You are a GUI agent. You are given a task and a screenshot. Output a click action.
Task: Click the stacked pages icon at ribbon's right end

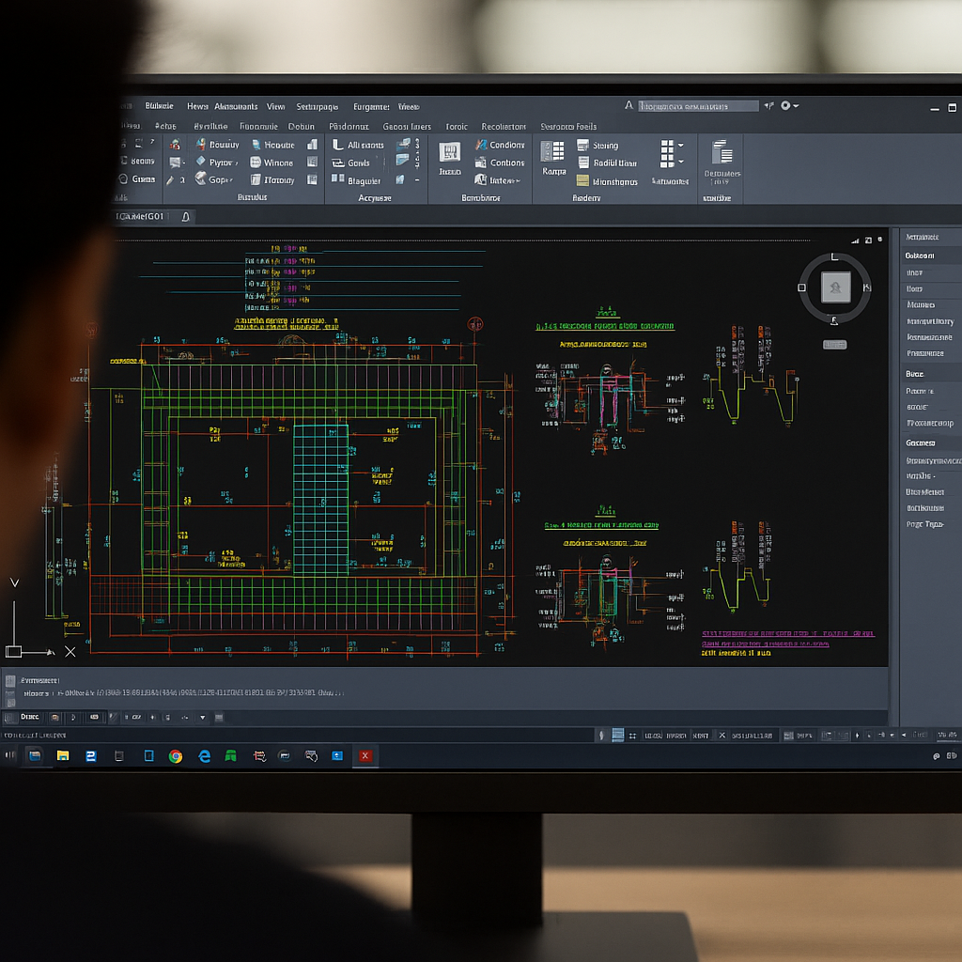click(721, 153)
